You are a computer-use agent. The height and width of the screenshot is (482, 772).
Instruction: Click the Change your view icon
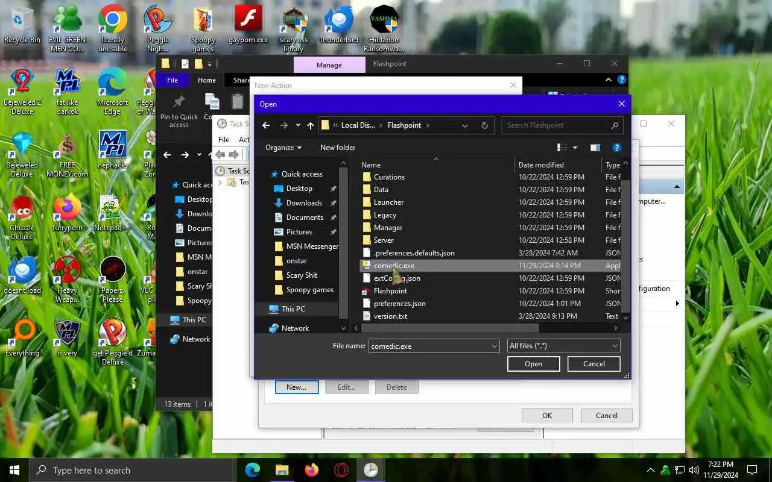click(x=562, y=148)
